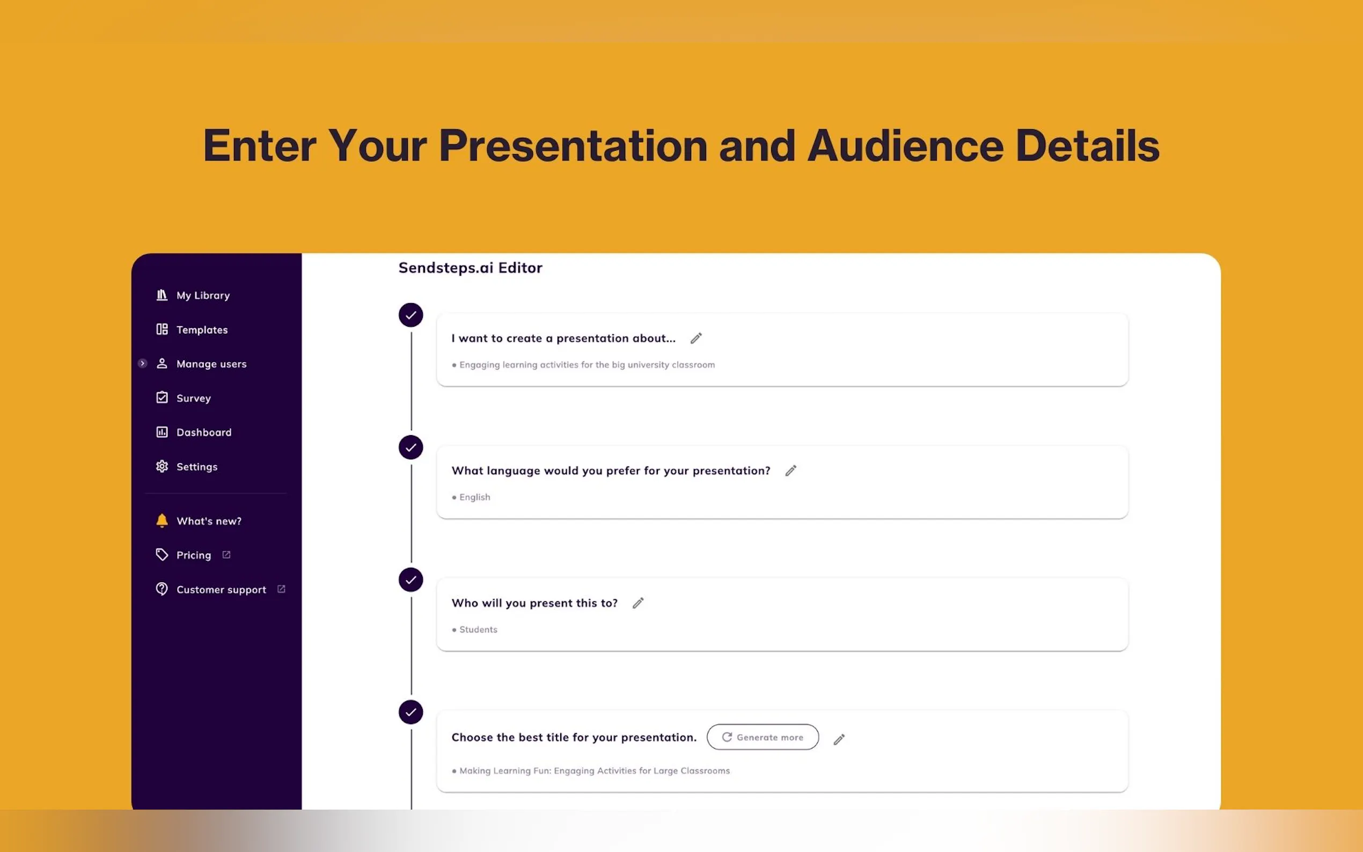Edit the presentation language answer via pencil icon
Image resolution: width=1363 pixels, height=852 pixels.
pos(790,471)
